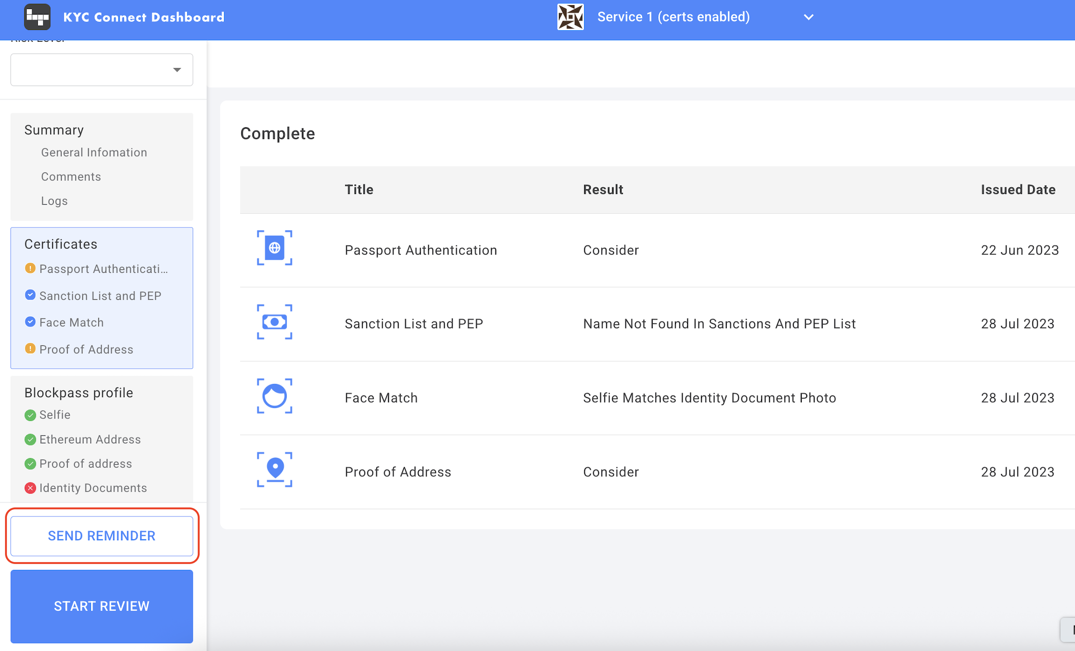
Task: Click blue check icon beside Face Match
Action: pyautogui.click(x=30, y=322)
